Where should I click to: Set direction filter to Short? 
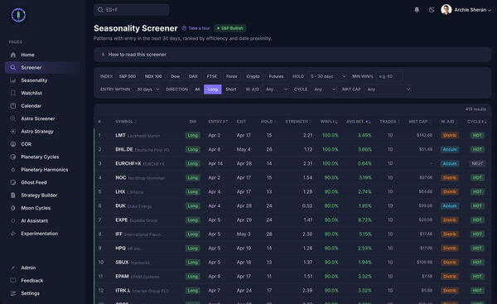tap(231, 89)
